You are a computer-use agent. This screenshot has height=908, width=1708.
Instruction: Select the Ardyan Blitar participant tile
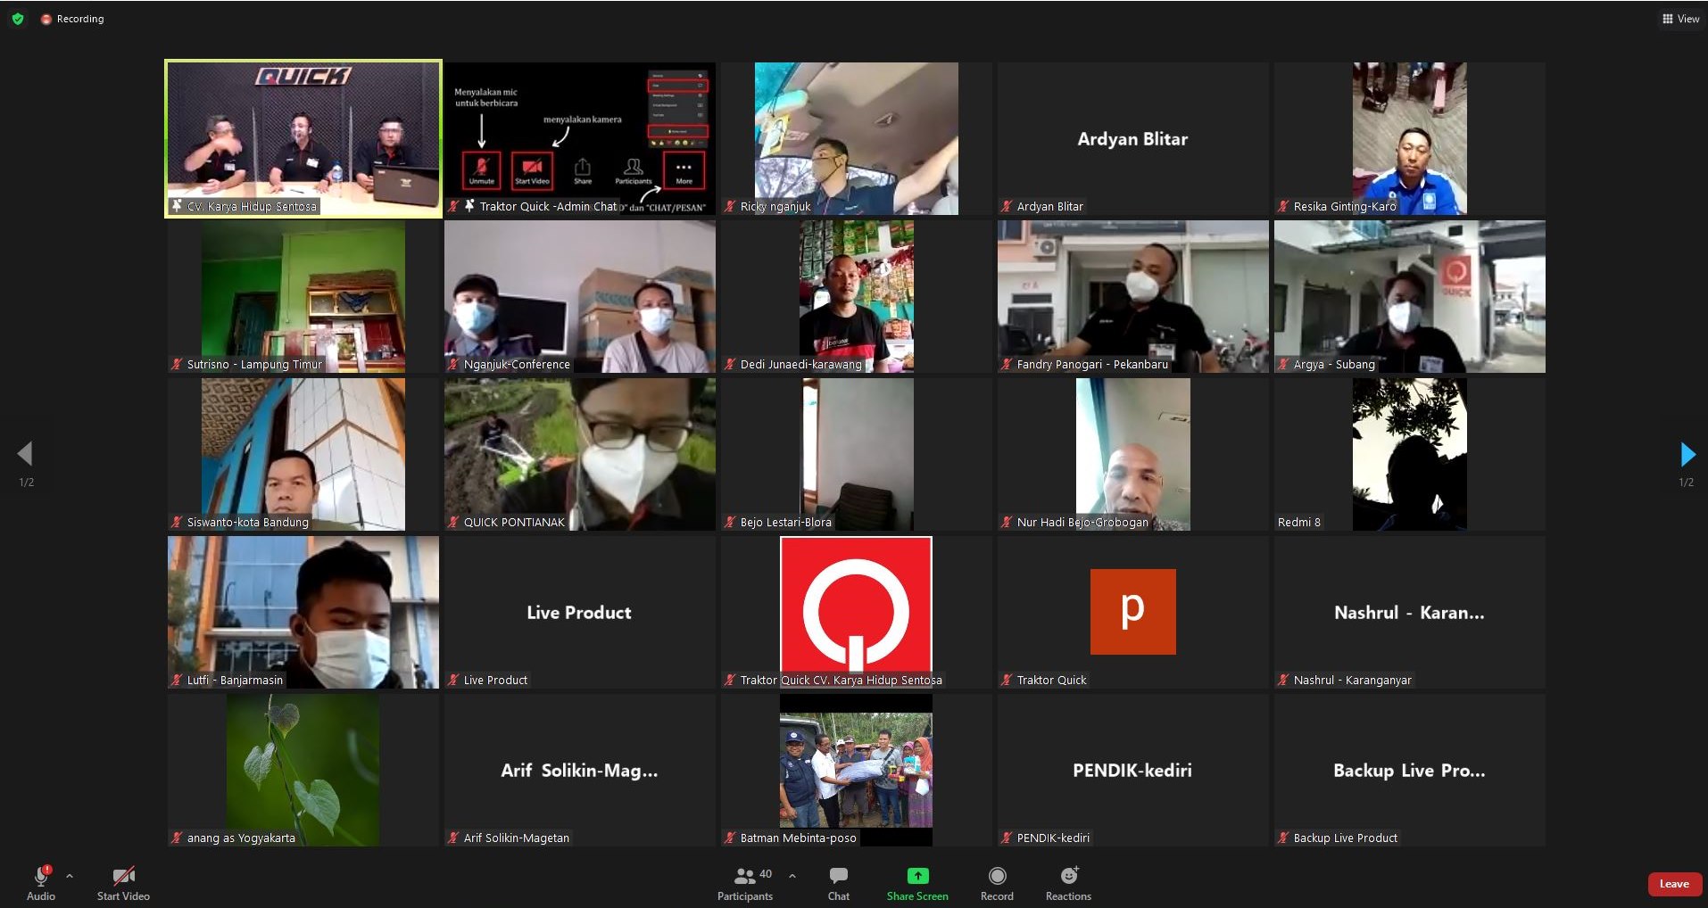1132,138
